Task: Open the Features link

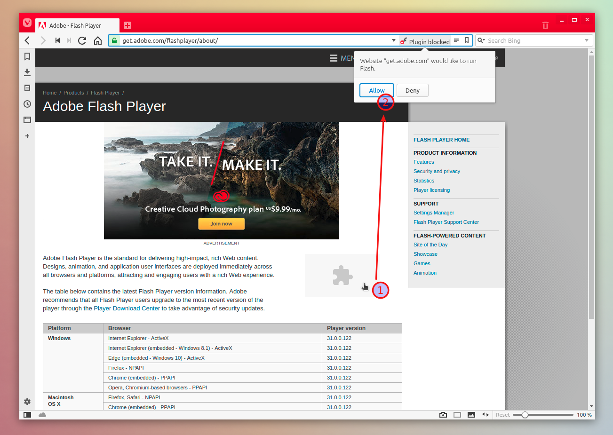Action: [424, 162]
